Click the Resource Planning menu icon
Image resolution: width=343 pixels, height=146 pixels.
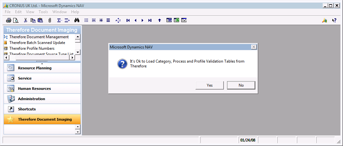11,68
